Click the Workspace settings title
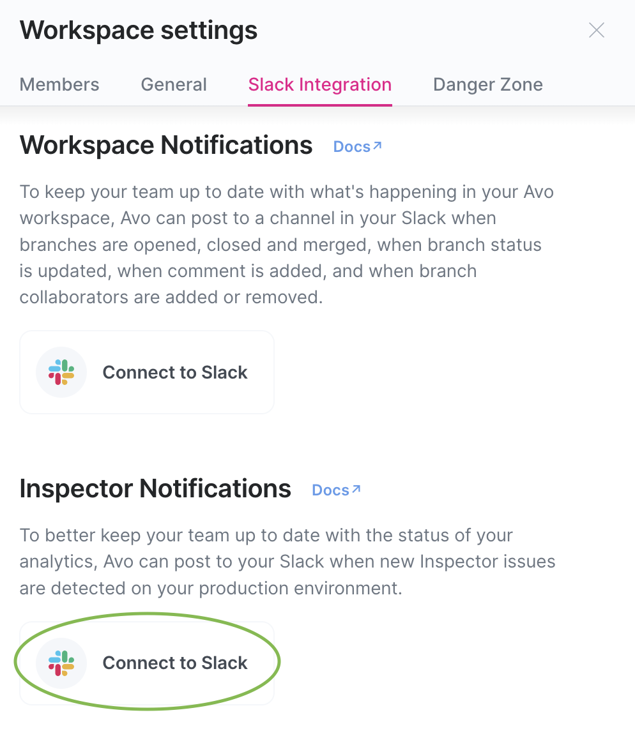This screenshot has height=738, width=635. 138,29
